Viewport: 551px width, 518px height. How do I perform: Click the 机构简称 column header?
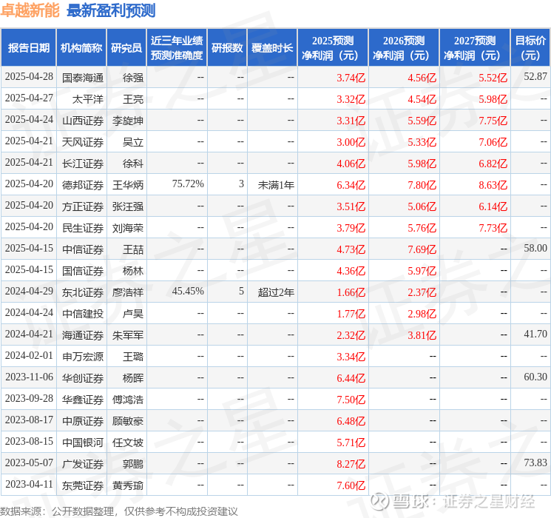pos(81,48)
